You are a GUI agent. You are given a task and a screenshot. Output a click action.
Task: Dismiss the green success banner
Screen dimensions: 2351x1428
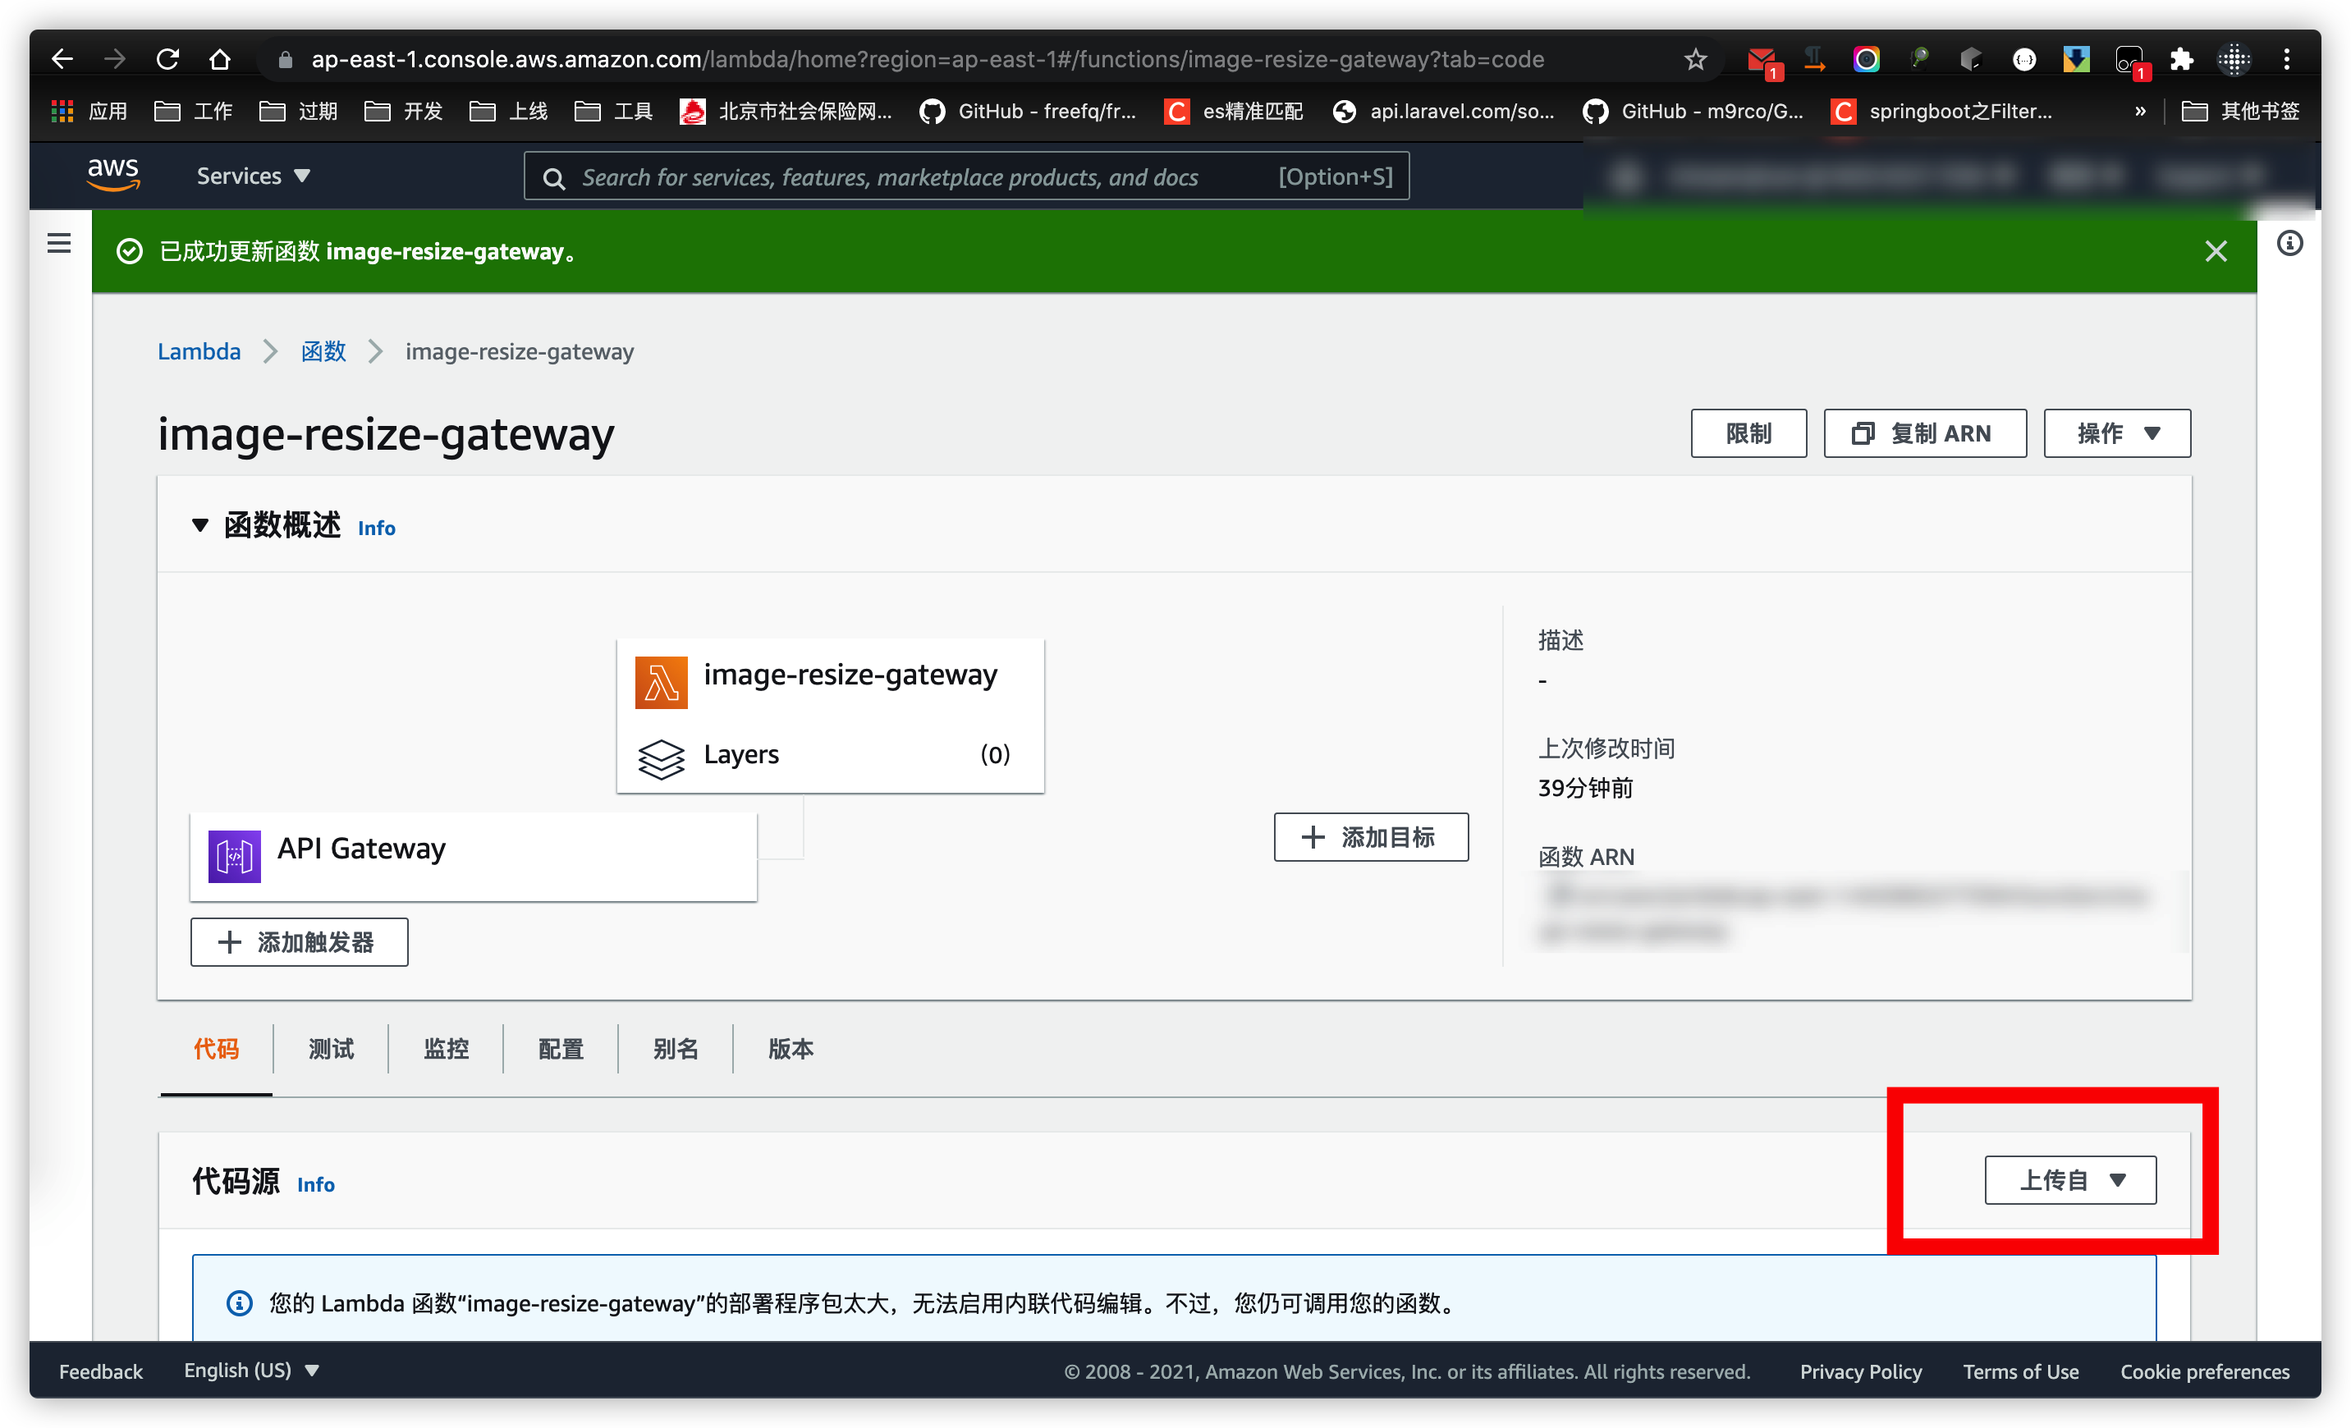pyautogui.click(x=2216, y=251)
